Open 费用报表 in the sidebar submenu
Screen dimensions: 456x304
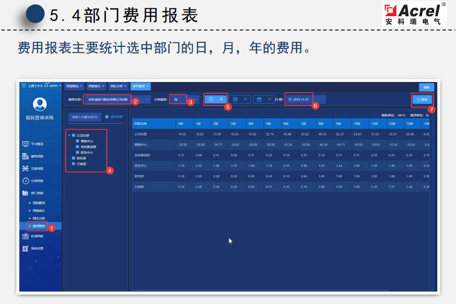(38, 226)
